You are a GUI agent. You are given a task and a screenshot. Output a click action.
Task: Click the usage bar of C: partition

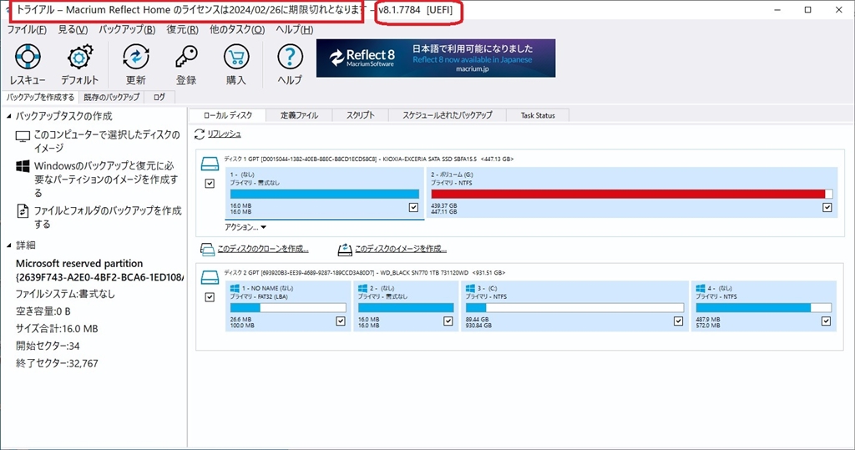pyautogui.click(x=574, y=307)
